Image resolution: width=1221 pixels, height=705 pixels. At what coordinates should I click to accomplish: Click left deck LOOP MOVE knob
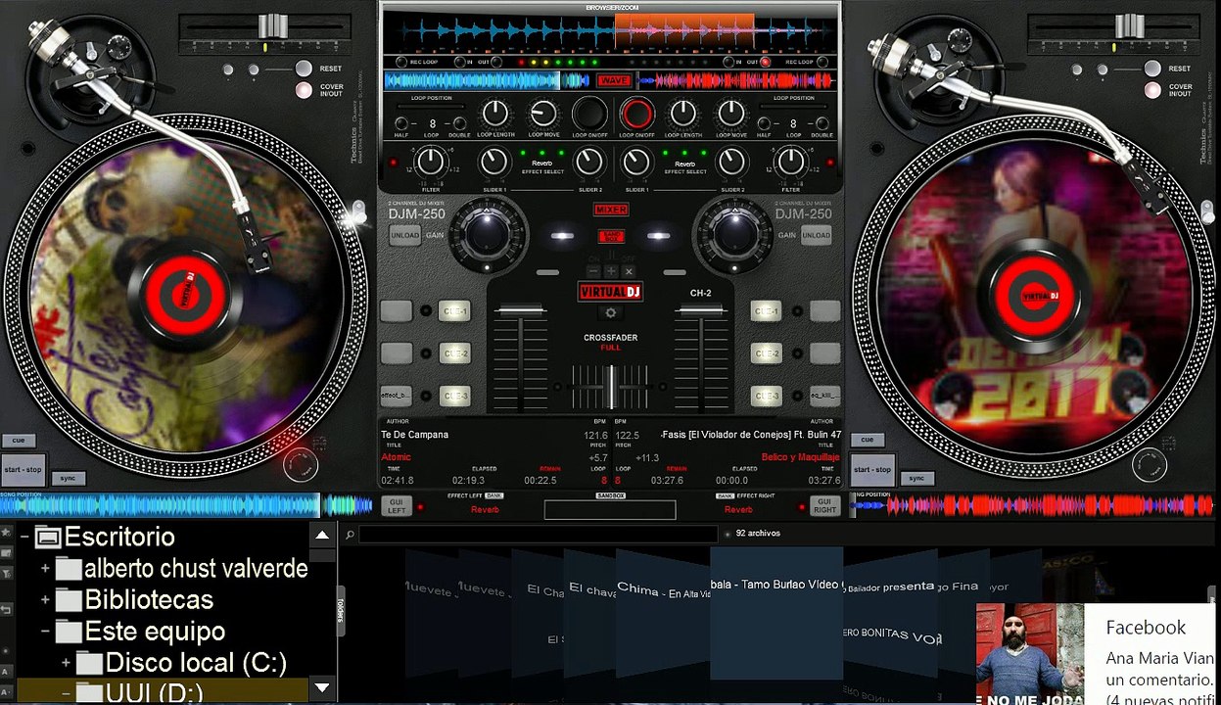tap(543, 114)
